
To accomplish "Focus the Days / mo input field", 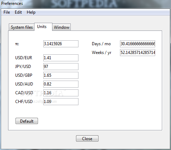I will tap(138, 44).
